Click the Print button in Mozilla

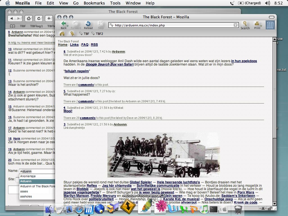point(257,25)
